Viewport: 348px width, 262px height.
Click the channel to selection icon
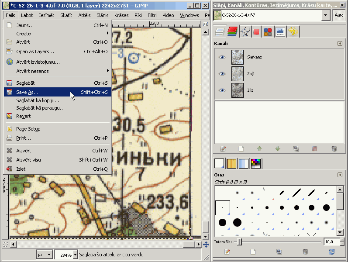tap(314, 148)
